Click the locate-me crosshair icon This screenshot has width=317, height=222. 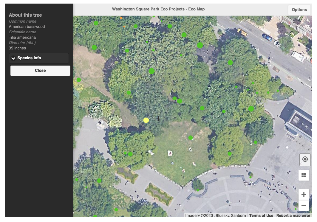(305, 159)
